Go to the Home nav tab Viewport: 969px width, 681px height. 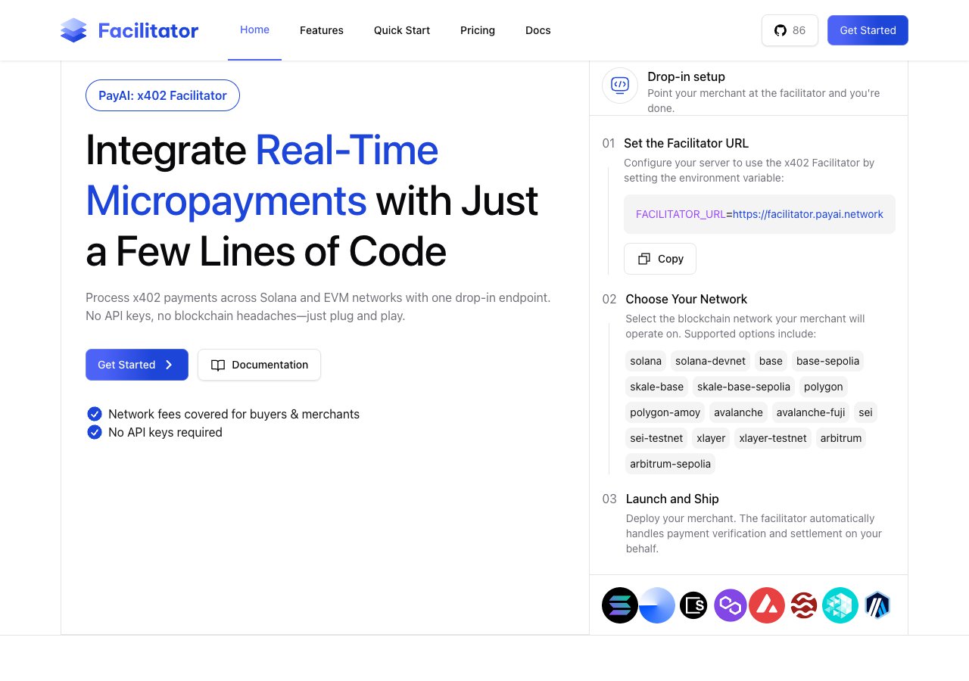point(254,30)
